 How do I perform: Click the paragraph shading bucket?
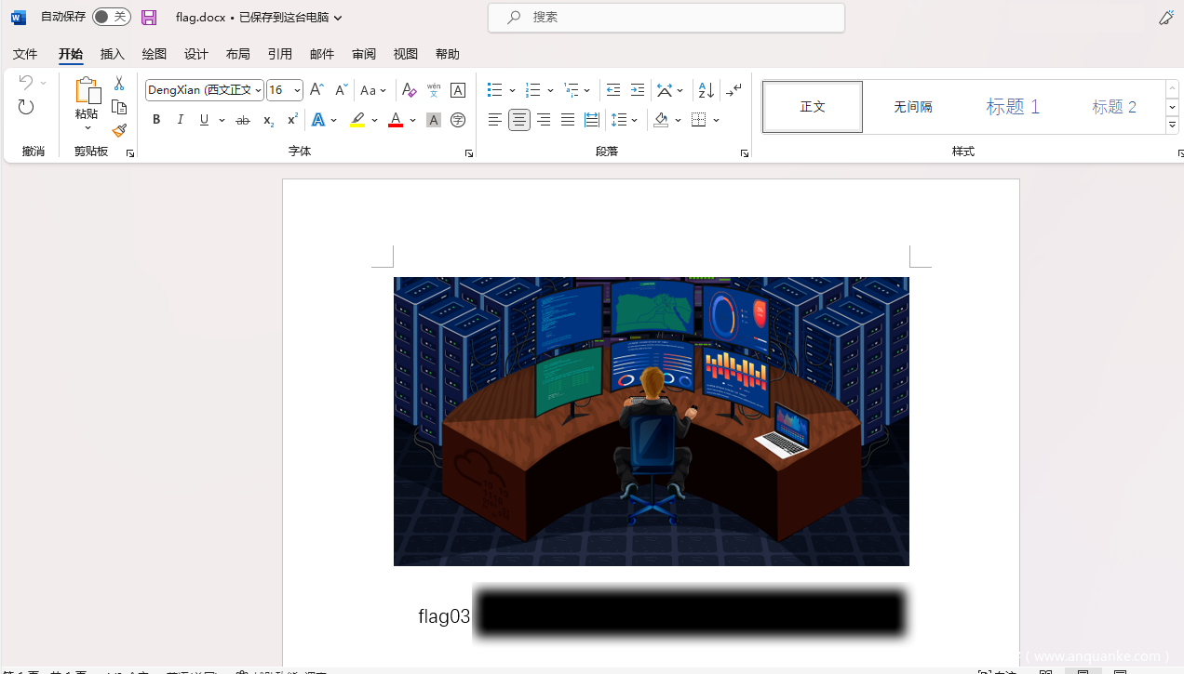click(661, 120)
